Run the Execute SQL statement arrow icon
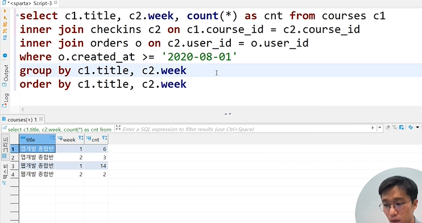422x223 pixels. point(5,11)
